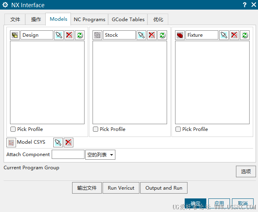
Task: Switch to the 操作 tab
Action: click(36, 19)
